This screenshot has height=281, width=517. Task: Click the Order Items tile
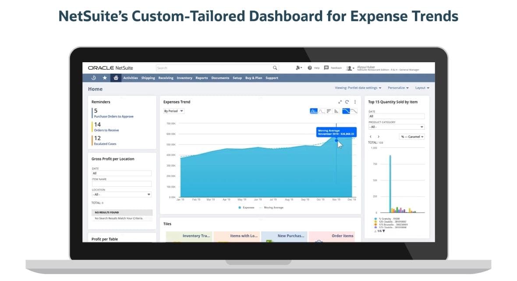coord(332,236)
